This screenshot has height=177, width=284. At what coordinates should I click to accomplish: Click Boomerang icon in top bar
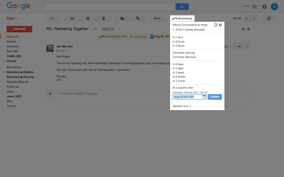coord(246,7)
